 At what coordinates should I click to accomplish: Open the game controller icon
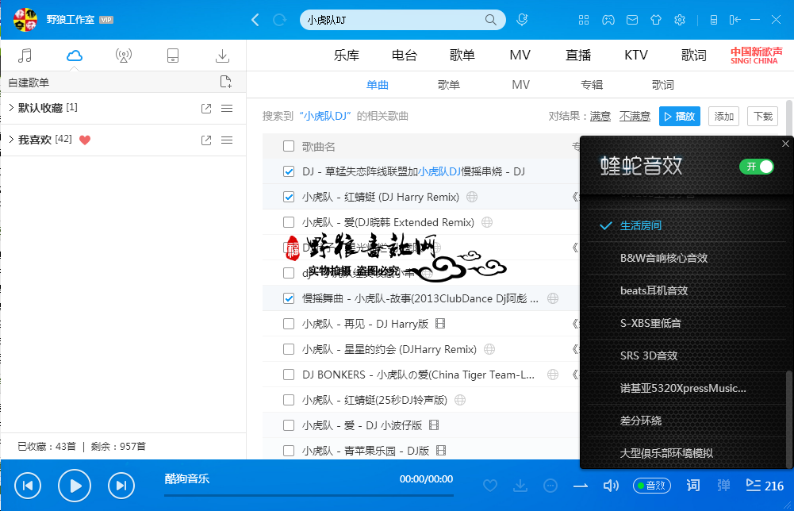pos(608,20)
